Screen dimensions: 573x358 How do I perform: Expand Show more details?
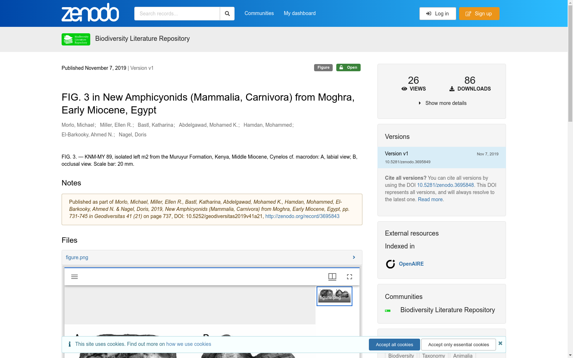[442, 103]
